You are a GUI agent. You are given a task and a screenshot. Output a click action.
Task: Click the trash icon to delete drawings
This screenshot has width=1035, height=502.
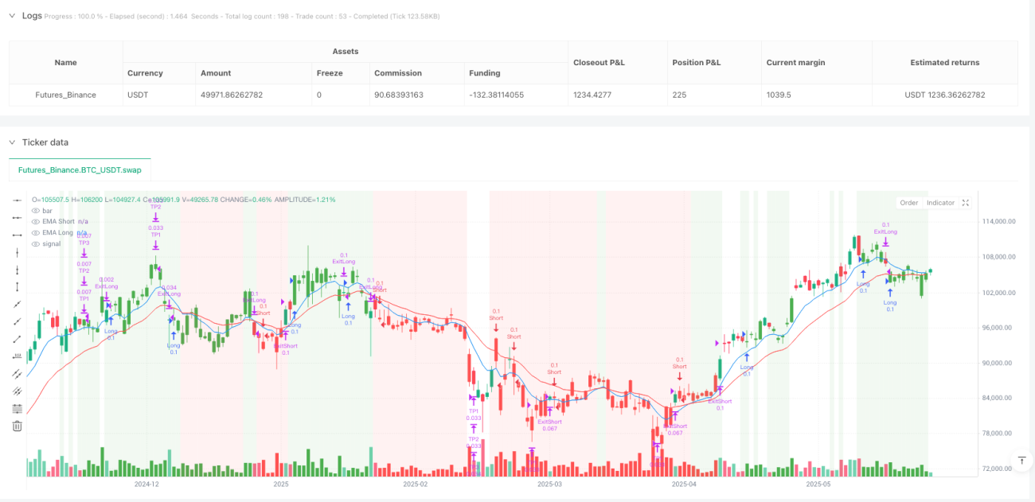(17, 426)
